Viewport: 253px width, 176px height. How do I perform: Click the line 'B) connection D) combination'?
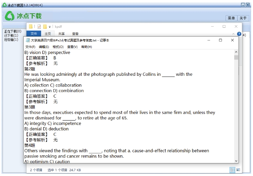54,91
